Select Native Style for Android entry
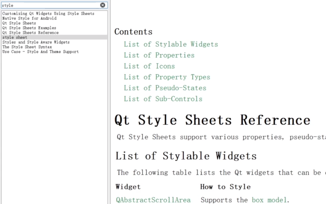The height and width of the screenshot is (204, 326). point(29,18)
